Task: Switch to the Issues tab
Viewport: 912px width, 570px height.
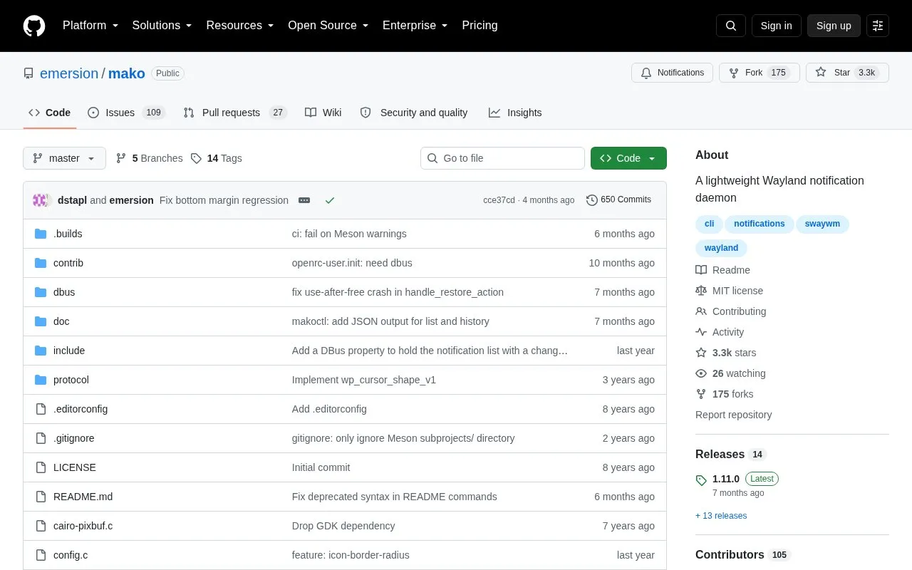Action: (x=126, y=113)
